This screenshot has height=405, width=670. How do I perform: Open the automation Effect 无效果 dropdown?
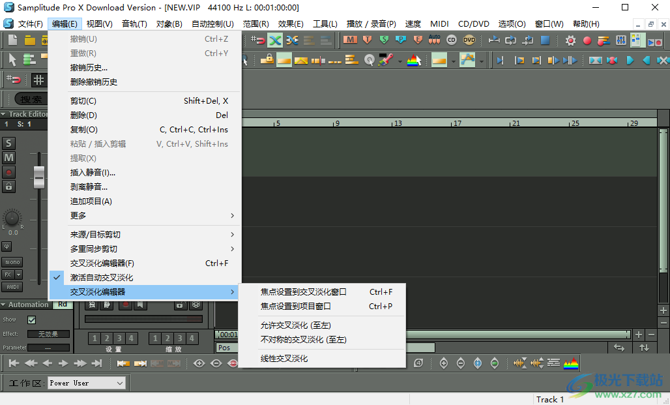[x=48, y=334]
